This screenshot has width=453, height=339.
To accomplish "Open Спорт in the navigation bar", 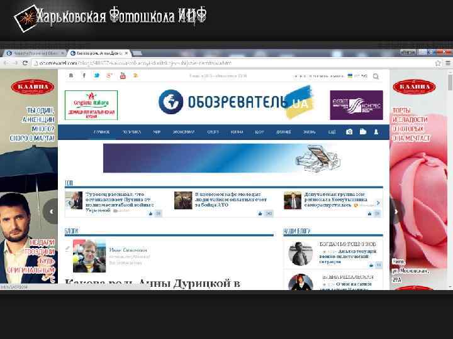I will coord(213,132).
